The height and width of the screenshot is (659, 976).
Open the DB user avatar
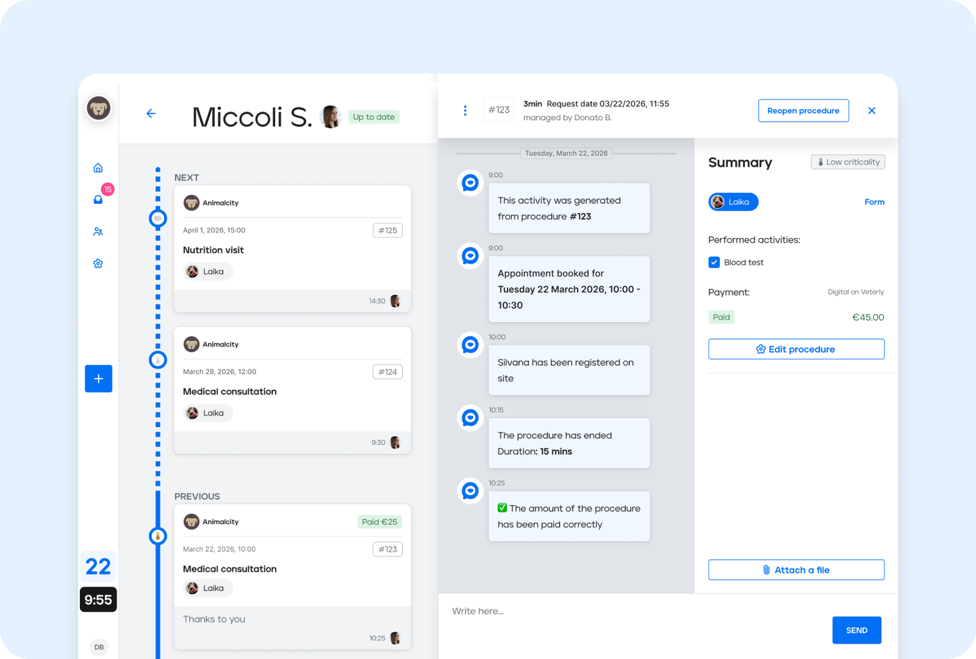coord(99,647)
